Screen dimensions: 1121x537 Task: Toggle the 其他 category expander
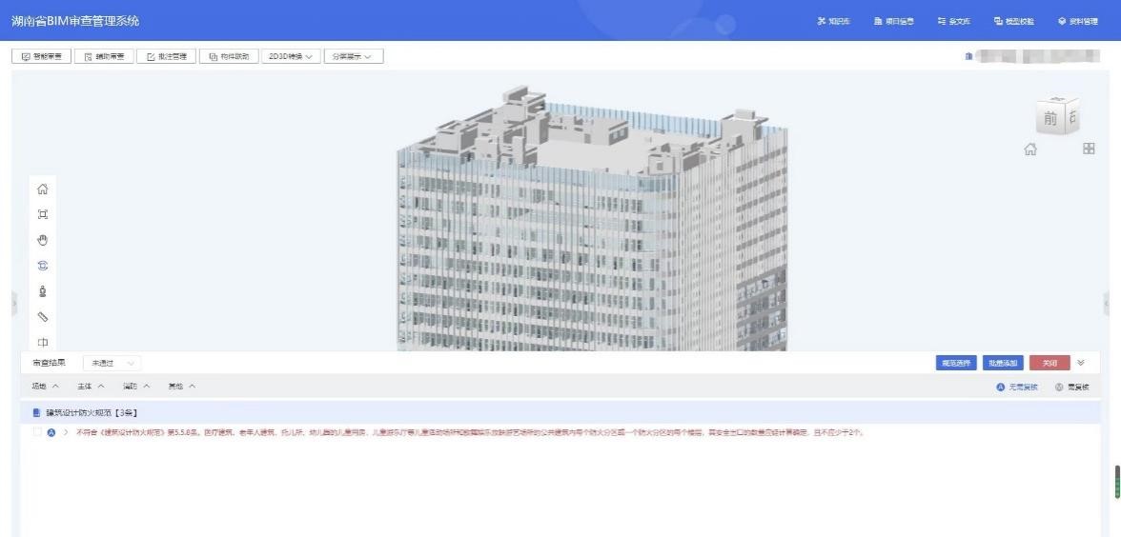point(181,387)
